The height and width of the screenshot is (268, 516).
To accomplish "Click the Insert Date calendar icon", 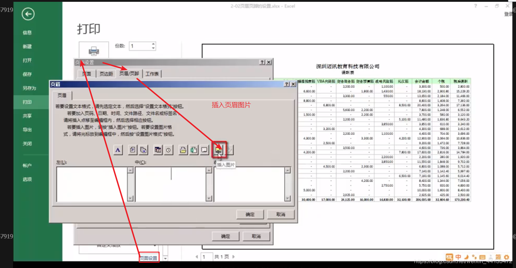I will [x=158, y=150].
